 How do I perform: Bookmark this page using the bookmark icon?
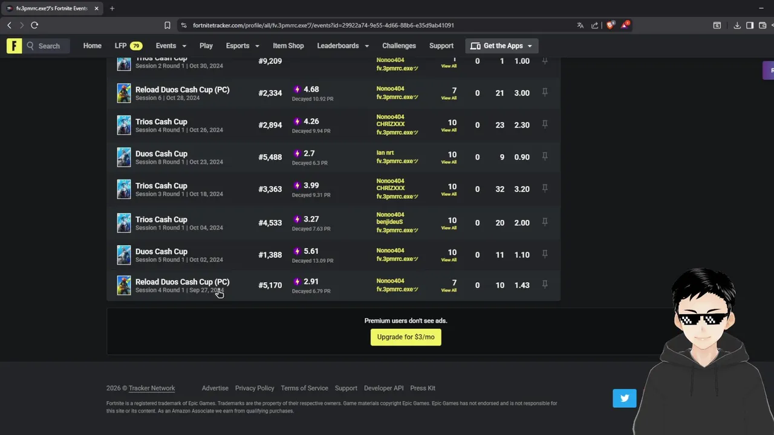coord(167,25)
